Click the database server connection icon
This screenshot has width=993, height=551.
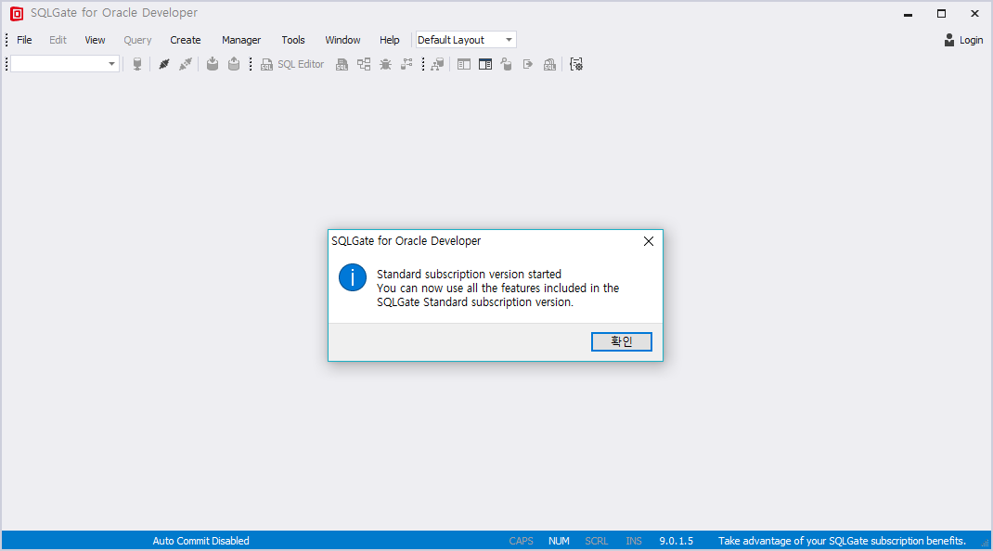point(136,64)
